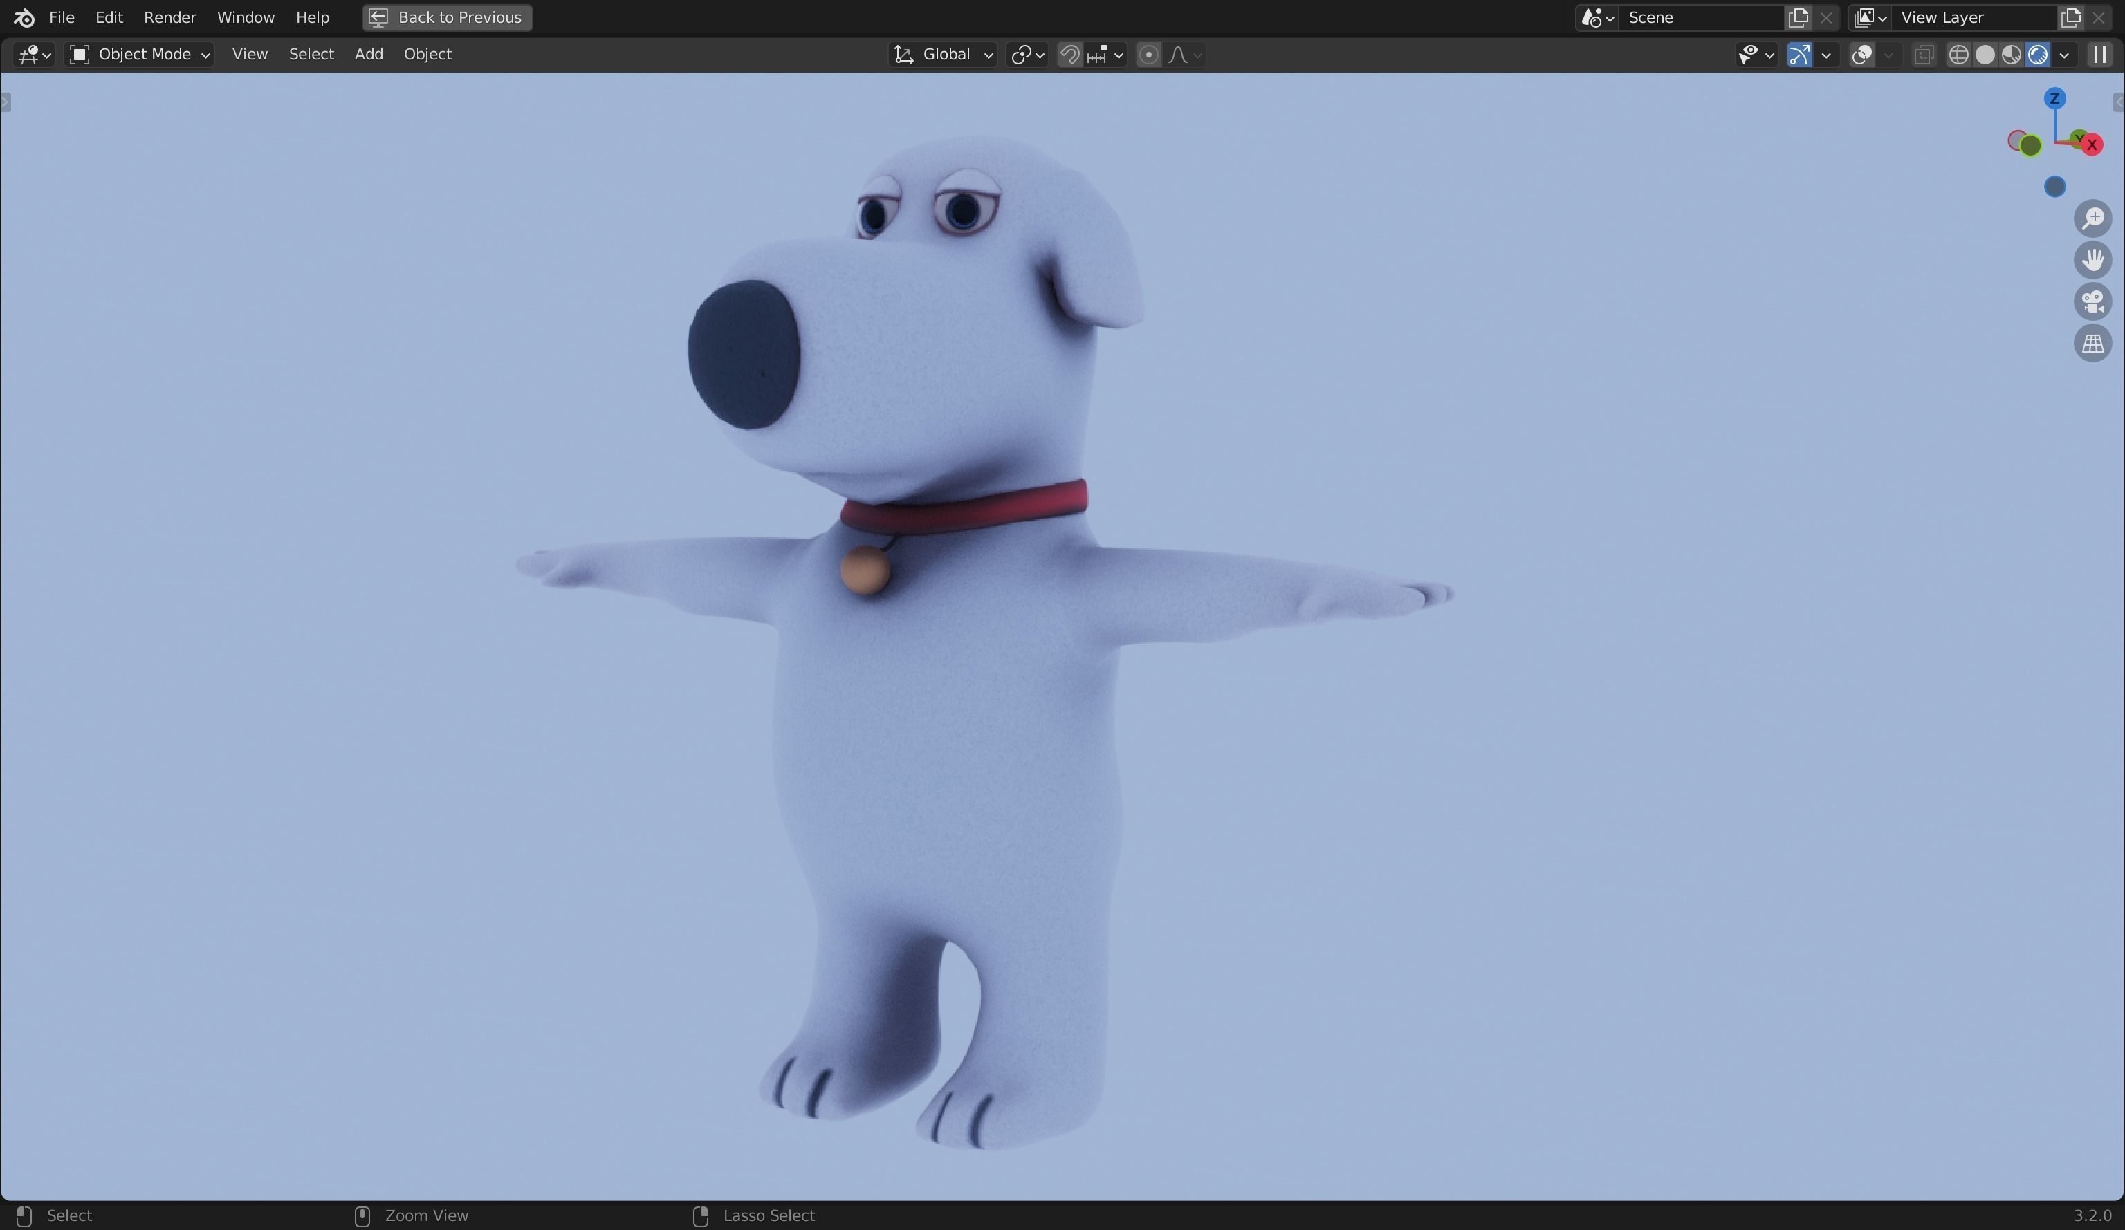Click the 3.2.0 version text
This screenshot has height=1230, width=2125.
[2092, 1215]
